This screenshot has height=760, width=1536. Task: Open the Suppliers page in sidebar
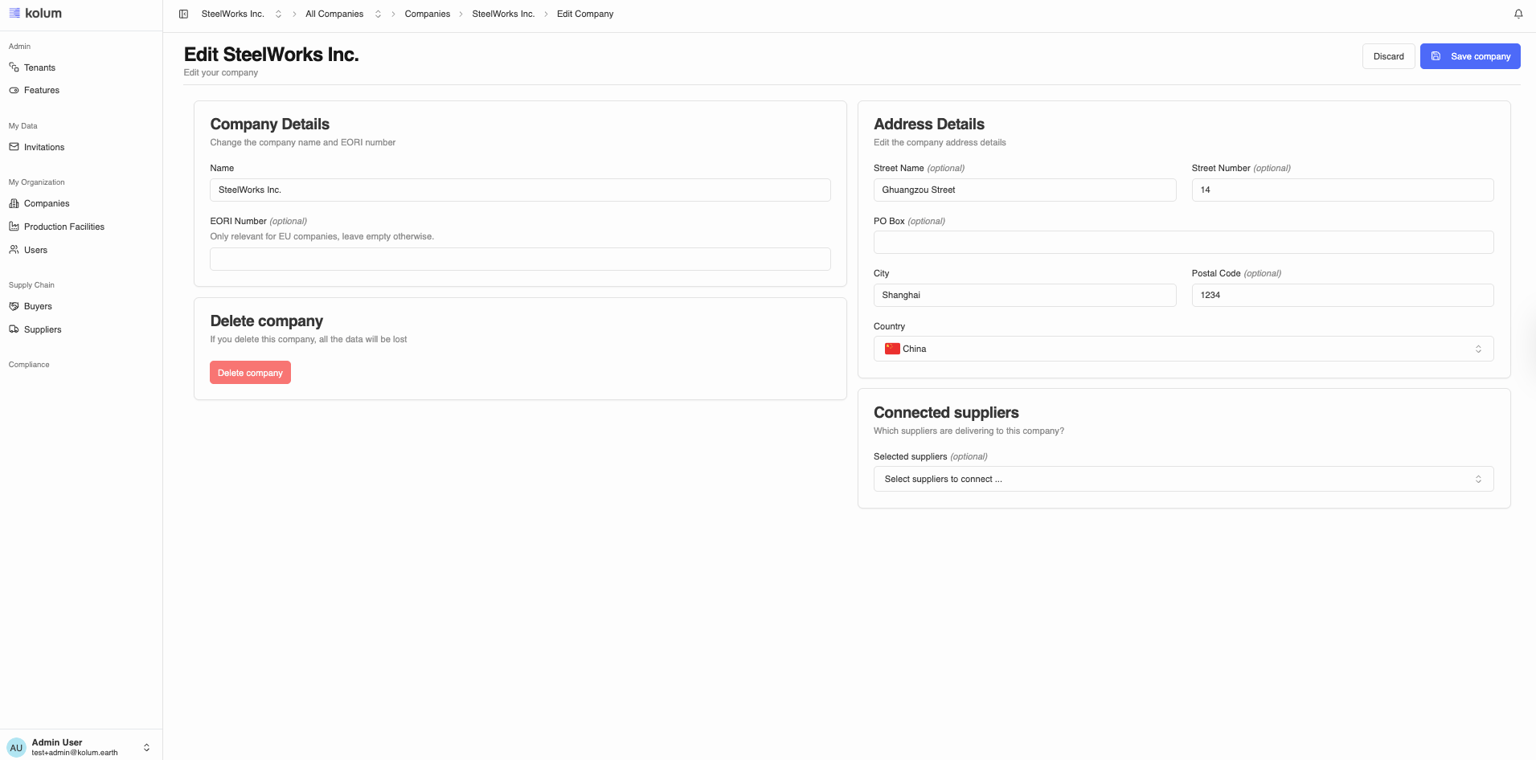(43, 329)
